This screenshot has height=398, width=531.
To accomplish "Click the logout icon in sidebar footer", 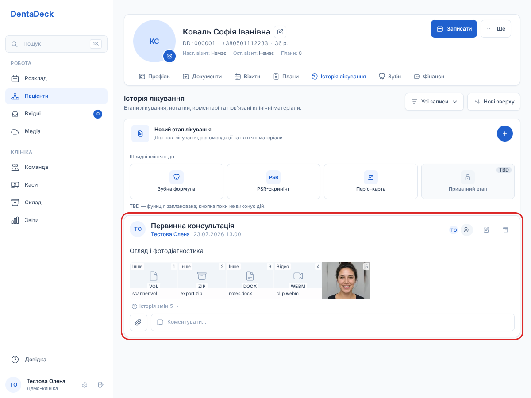I will (x=101, y=385).
